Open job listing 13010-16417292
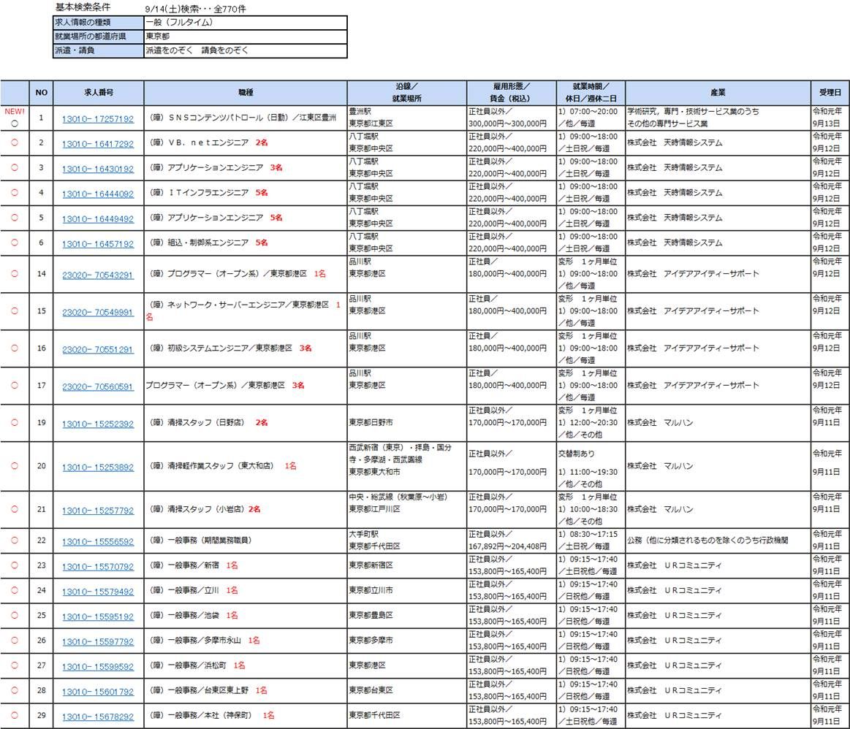 click(98, 143)
